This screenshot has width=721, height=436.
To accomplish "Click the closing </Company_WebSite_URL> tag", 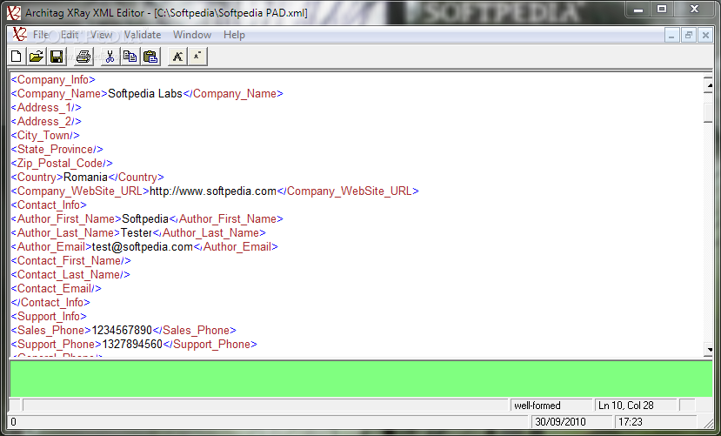I will tap(348, 191).
